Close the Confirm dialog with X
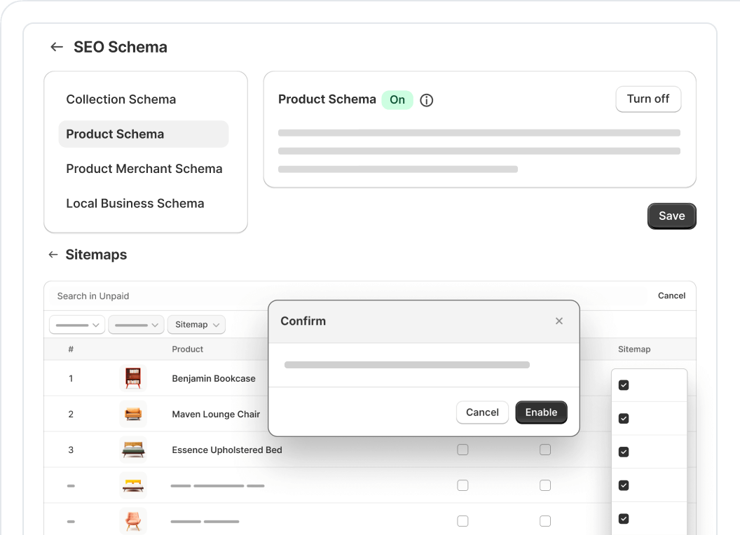The width and height of the screenshot is (740, 535). click(x=559, y=321)
